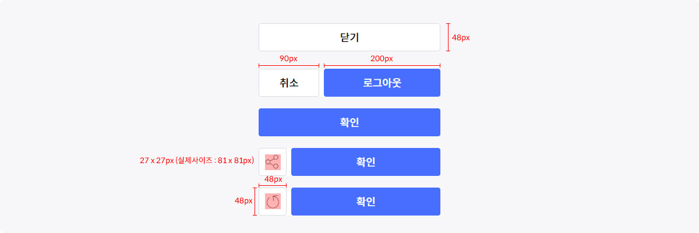Click the blue 로그아웃 button
The image size is (699, 233).
382,83
